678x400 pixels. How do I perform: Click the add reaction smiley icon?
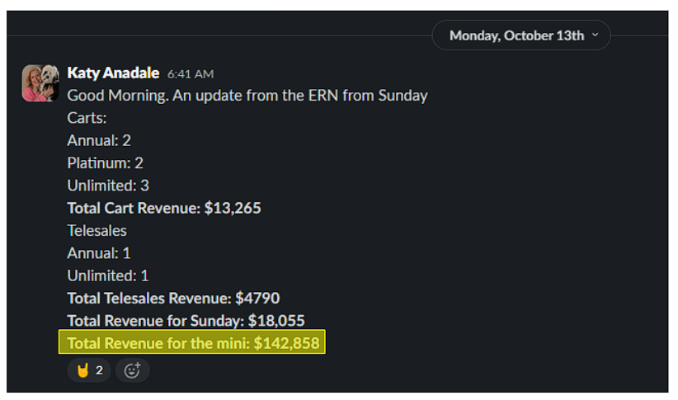(132, 370)
